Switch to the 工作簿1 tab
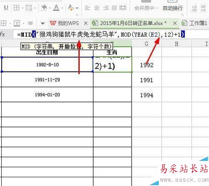 (x=194, y=23)
